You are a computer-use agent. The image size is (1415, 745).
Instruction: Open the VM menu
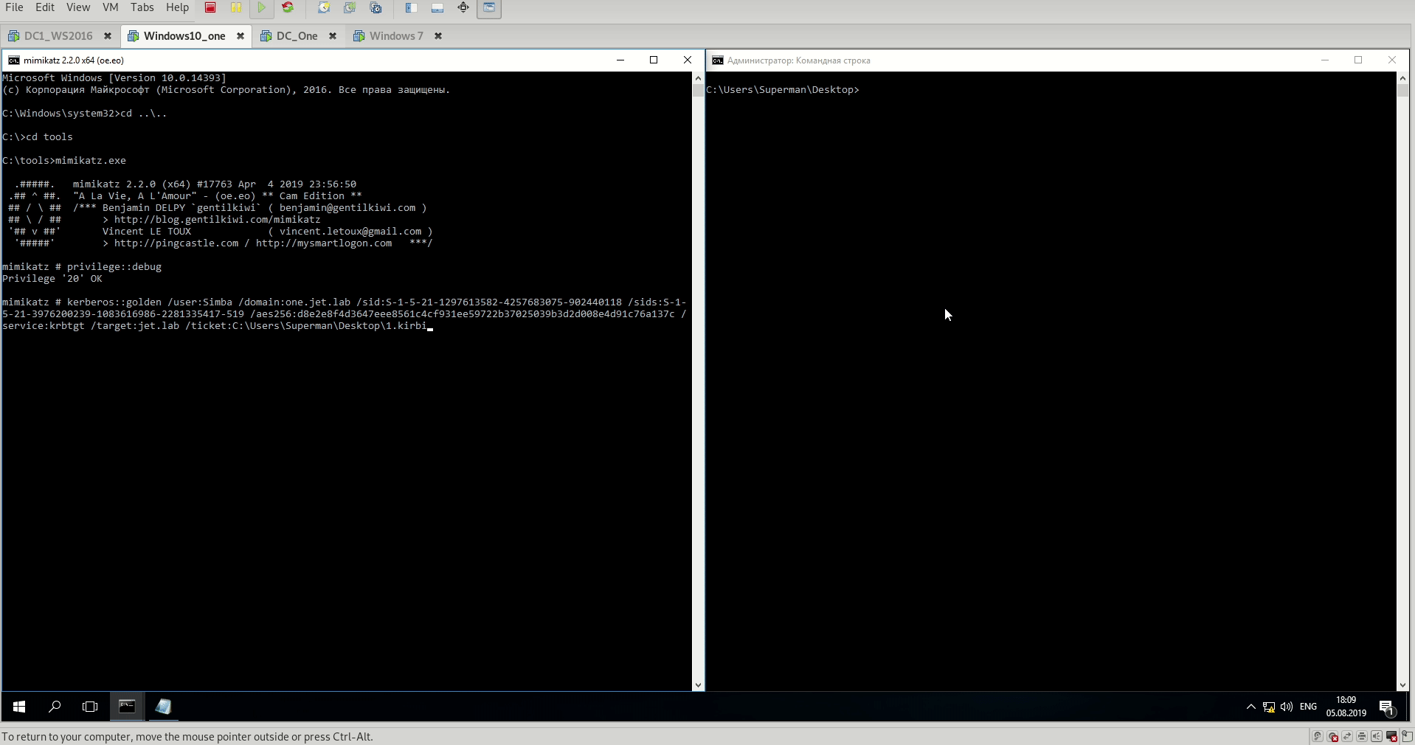(111, 7)
